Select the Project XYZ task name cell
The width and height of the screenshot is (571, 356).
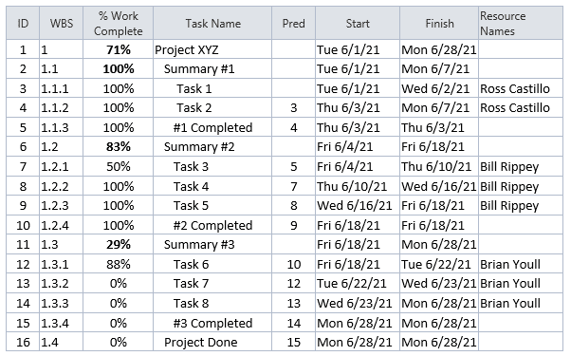(212, 49)
